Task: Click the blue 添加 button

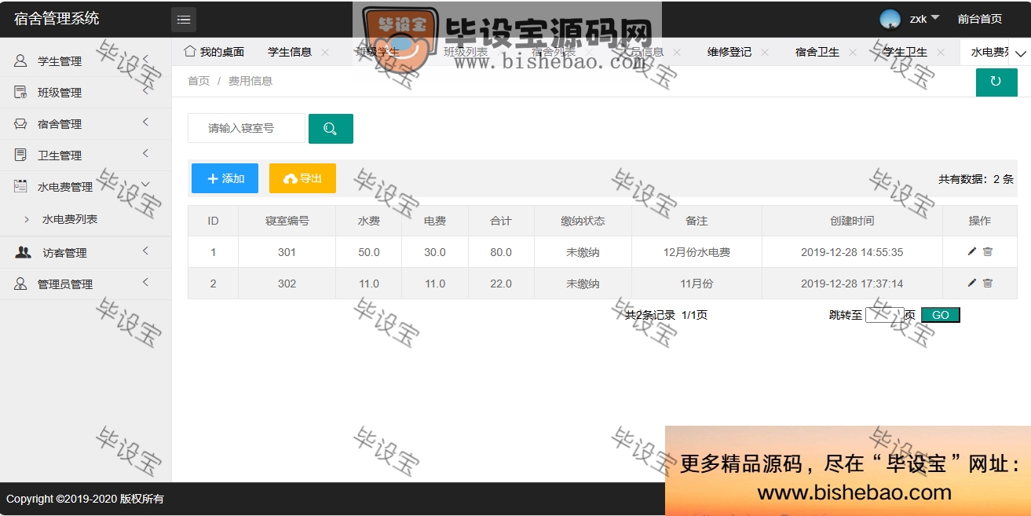Action: click(x=225, y=178)
